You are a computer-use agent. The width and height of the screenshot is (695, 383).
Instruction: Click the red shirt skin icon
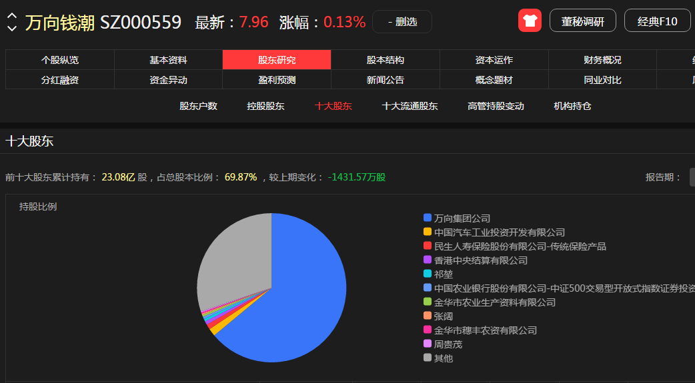(x=530, y=21)
